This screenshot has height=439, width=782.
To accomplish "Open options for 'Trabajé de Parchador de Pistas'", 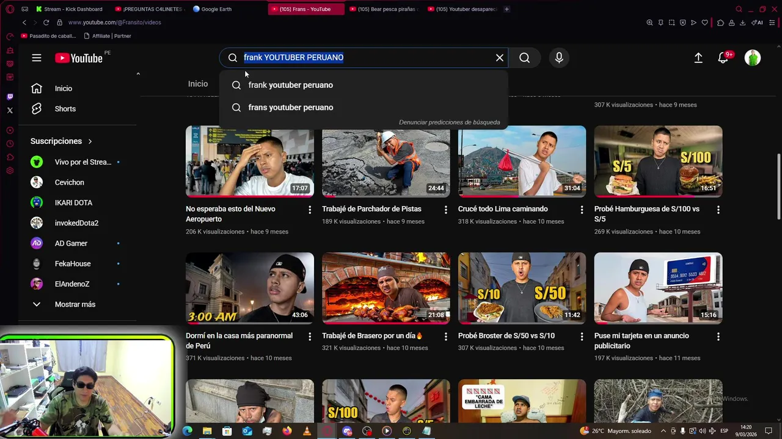I will pos(445,210).
